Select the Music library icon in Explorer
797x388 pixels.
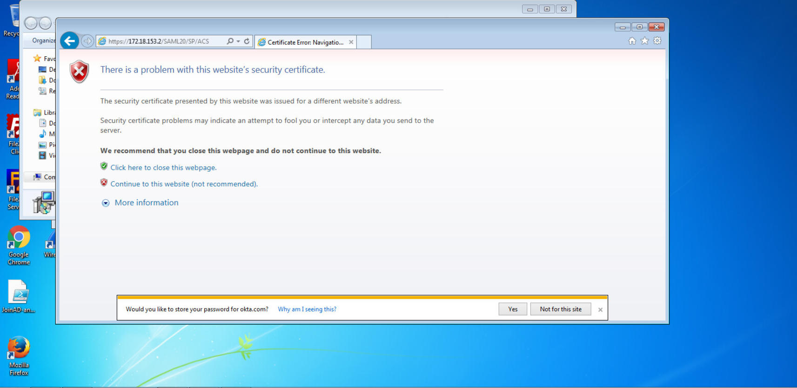click(x=42, y=134)
